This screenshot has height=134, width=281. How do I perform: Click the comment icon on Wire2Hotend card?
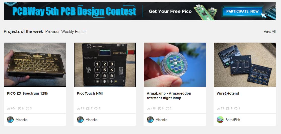228,109
